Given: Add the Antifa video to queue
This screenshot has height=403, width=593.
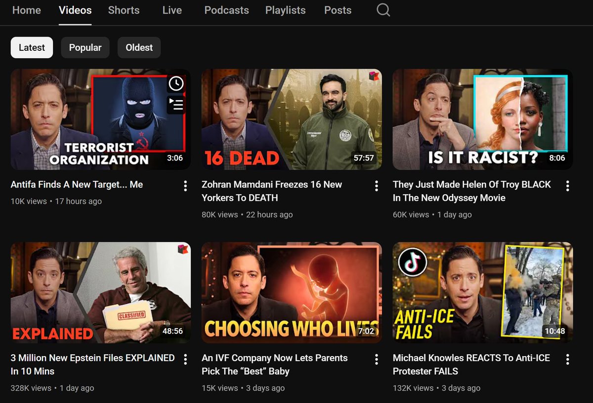Looking at the screenshot, I should tap(176, 105).
